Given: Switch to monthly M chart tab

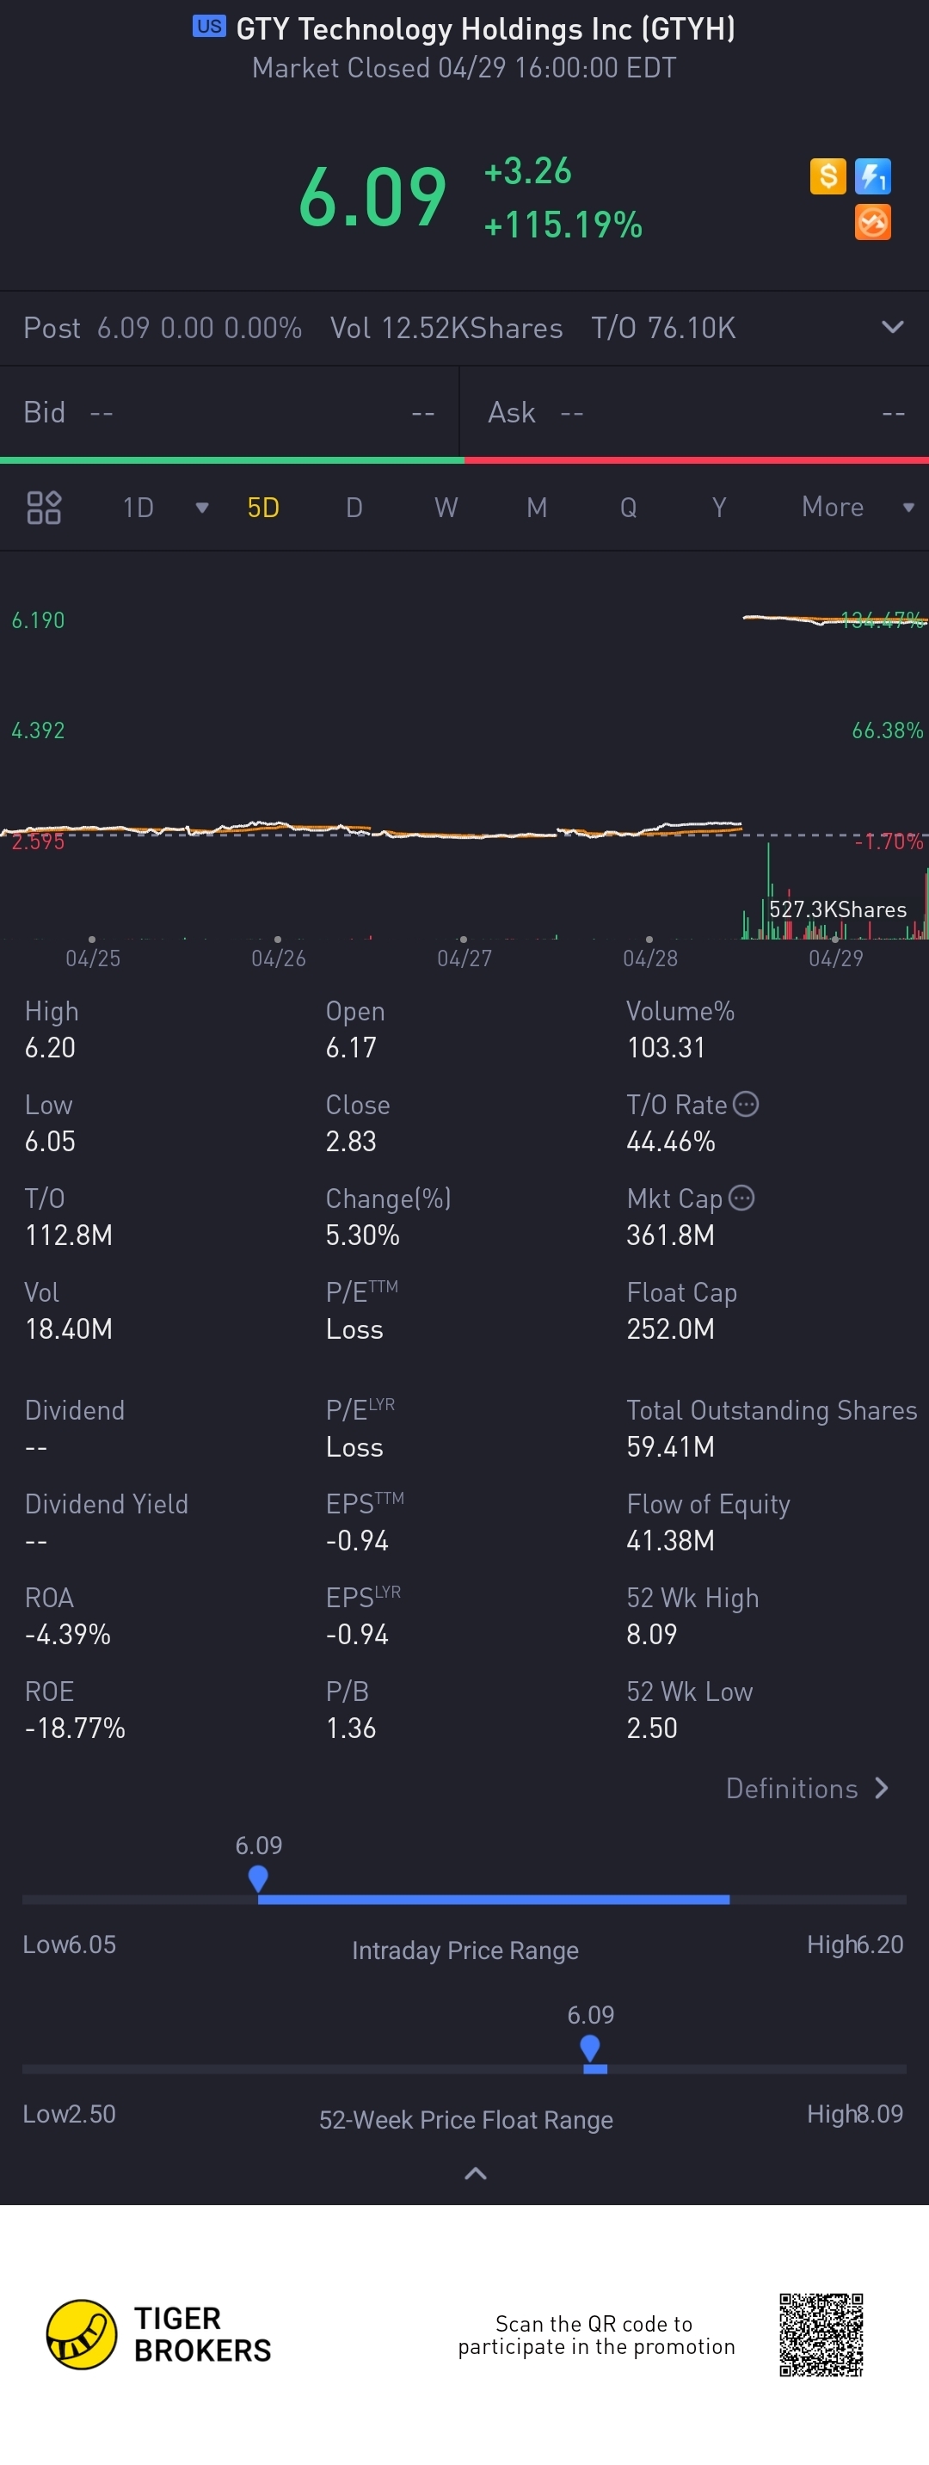Looking at the screenshot, I should pos(537,507).
